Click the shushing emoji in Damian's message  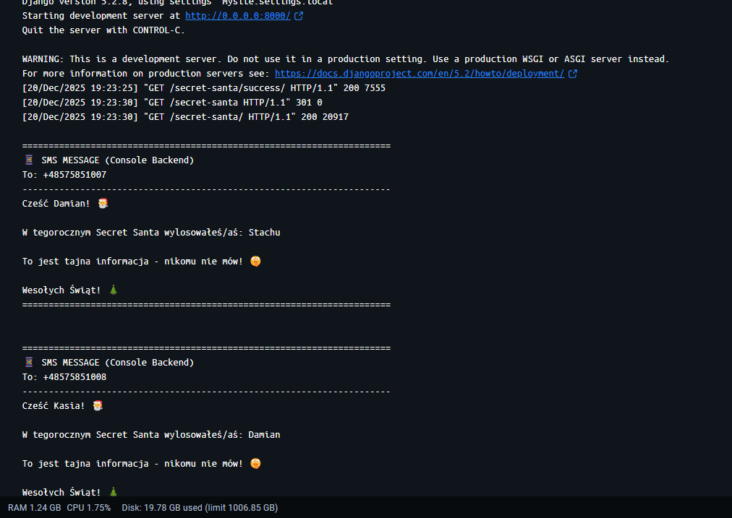click(x=255, y=261)
